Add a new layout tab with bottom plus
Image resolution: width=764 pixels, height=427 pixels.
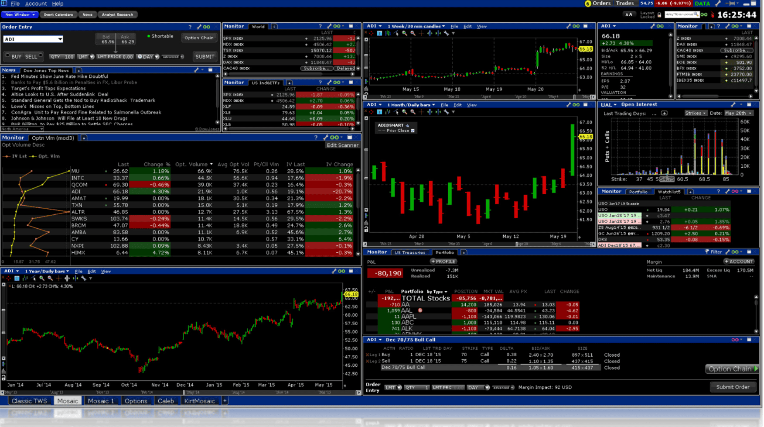click(x=225, y=401)
